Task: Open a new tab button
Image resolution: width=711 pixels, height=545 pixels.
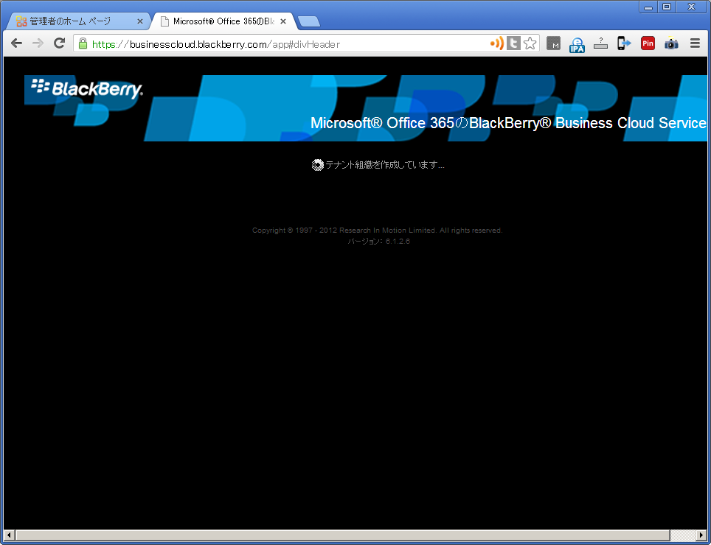Action: 309,21
